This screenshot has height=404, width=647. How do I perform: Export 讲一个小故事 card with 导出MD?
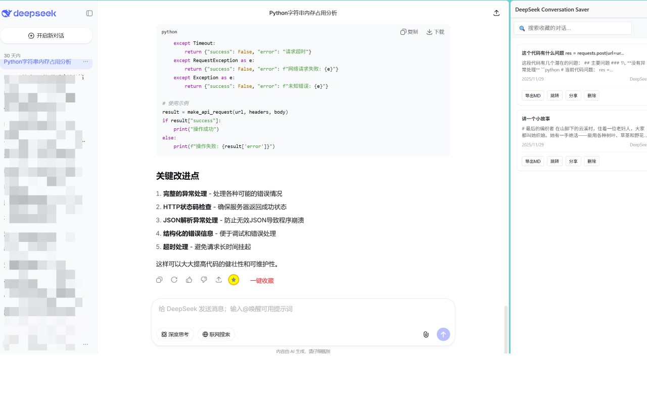[x=533, y=161]
